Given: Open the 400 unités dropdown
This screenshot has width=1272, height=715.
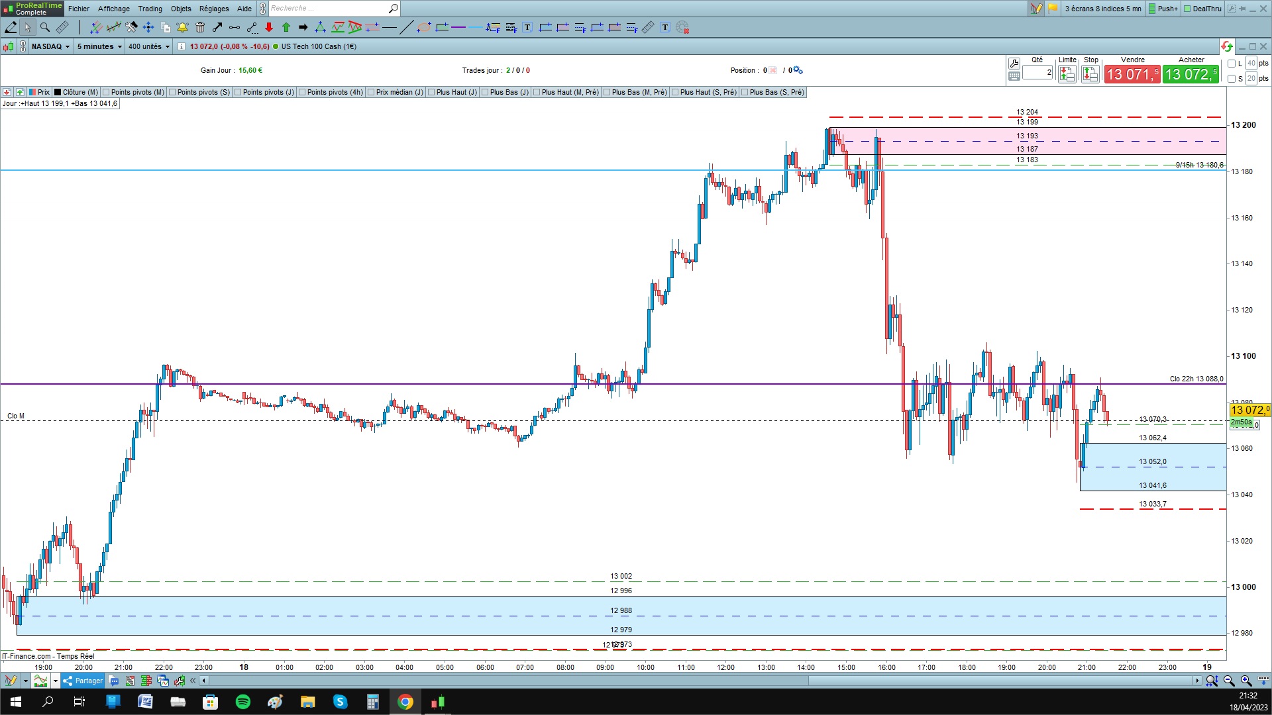Looking at the screenshot, I should [149, 46].
